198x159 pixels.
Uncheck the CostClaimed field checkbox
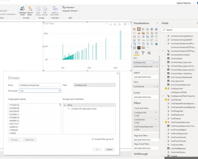click(166, 100)
